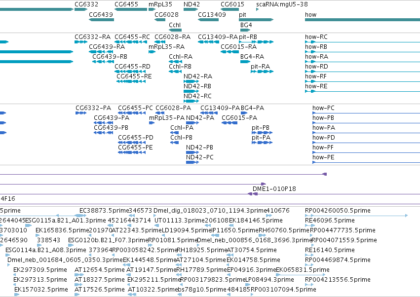Select the CG13409 gene label
The image size is (420, 297).
point(212,14)
